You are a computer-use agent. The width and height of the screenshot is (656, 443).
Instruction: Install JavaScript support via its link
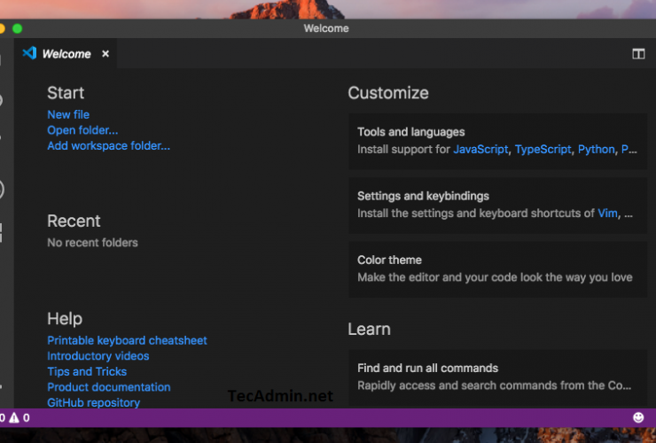click(480, 150)
